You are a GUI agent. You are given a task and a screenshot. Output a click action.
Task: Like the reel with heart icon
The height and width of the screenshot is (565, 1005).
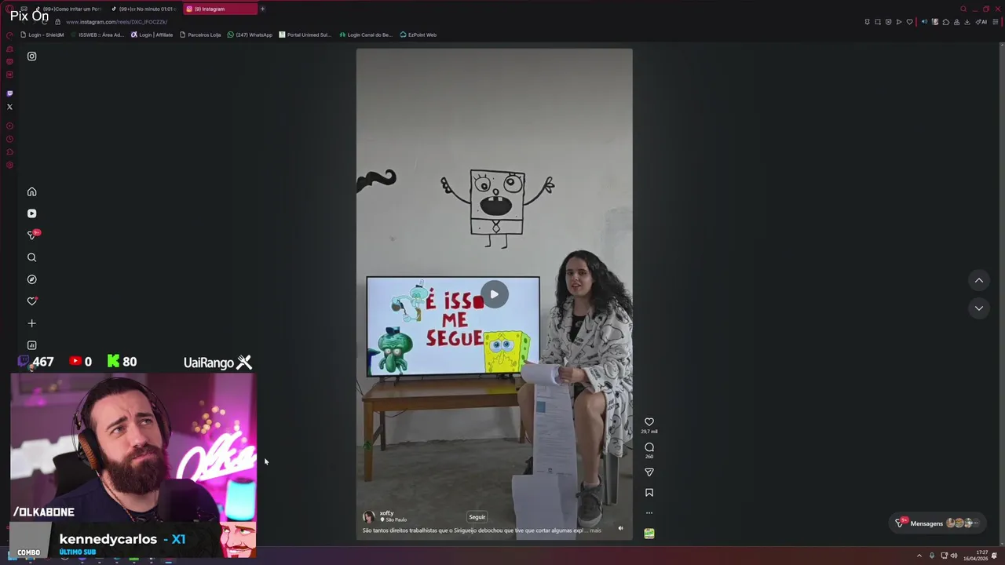click(649, 422)
